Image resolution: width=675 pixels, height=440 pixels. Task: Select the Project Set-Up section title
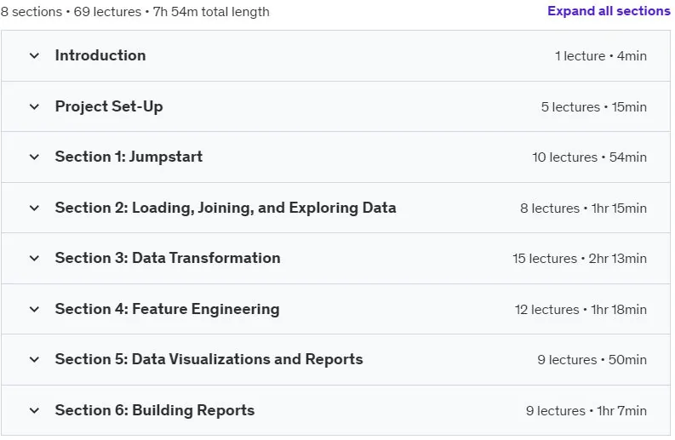[109, 106]
